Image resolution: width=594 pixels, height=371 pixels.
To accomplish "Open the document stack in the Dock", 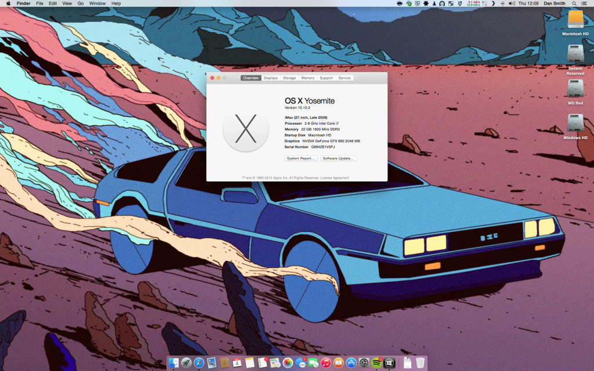I will [407, 363].
